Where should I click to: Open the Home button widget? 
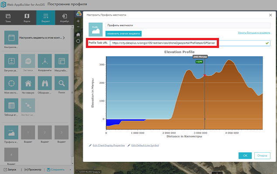click(28, 83)
